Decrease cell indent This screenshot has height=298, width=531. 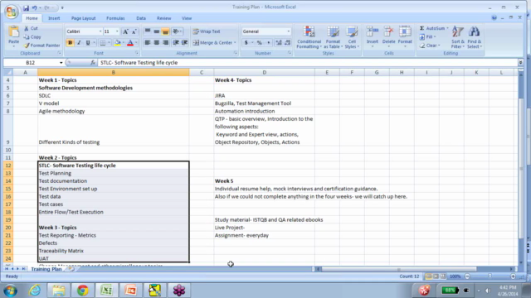(176, 42)
